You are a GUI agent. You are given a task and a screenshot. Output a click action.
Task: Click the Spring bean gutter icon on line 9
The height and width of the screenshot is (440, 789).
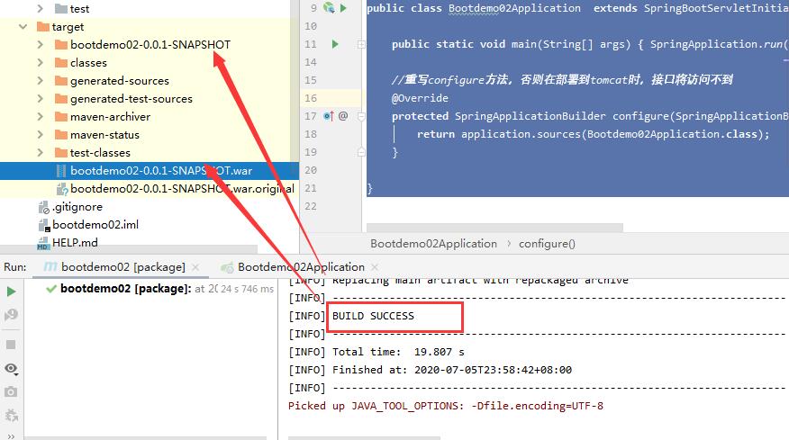[329, 8]
